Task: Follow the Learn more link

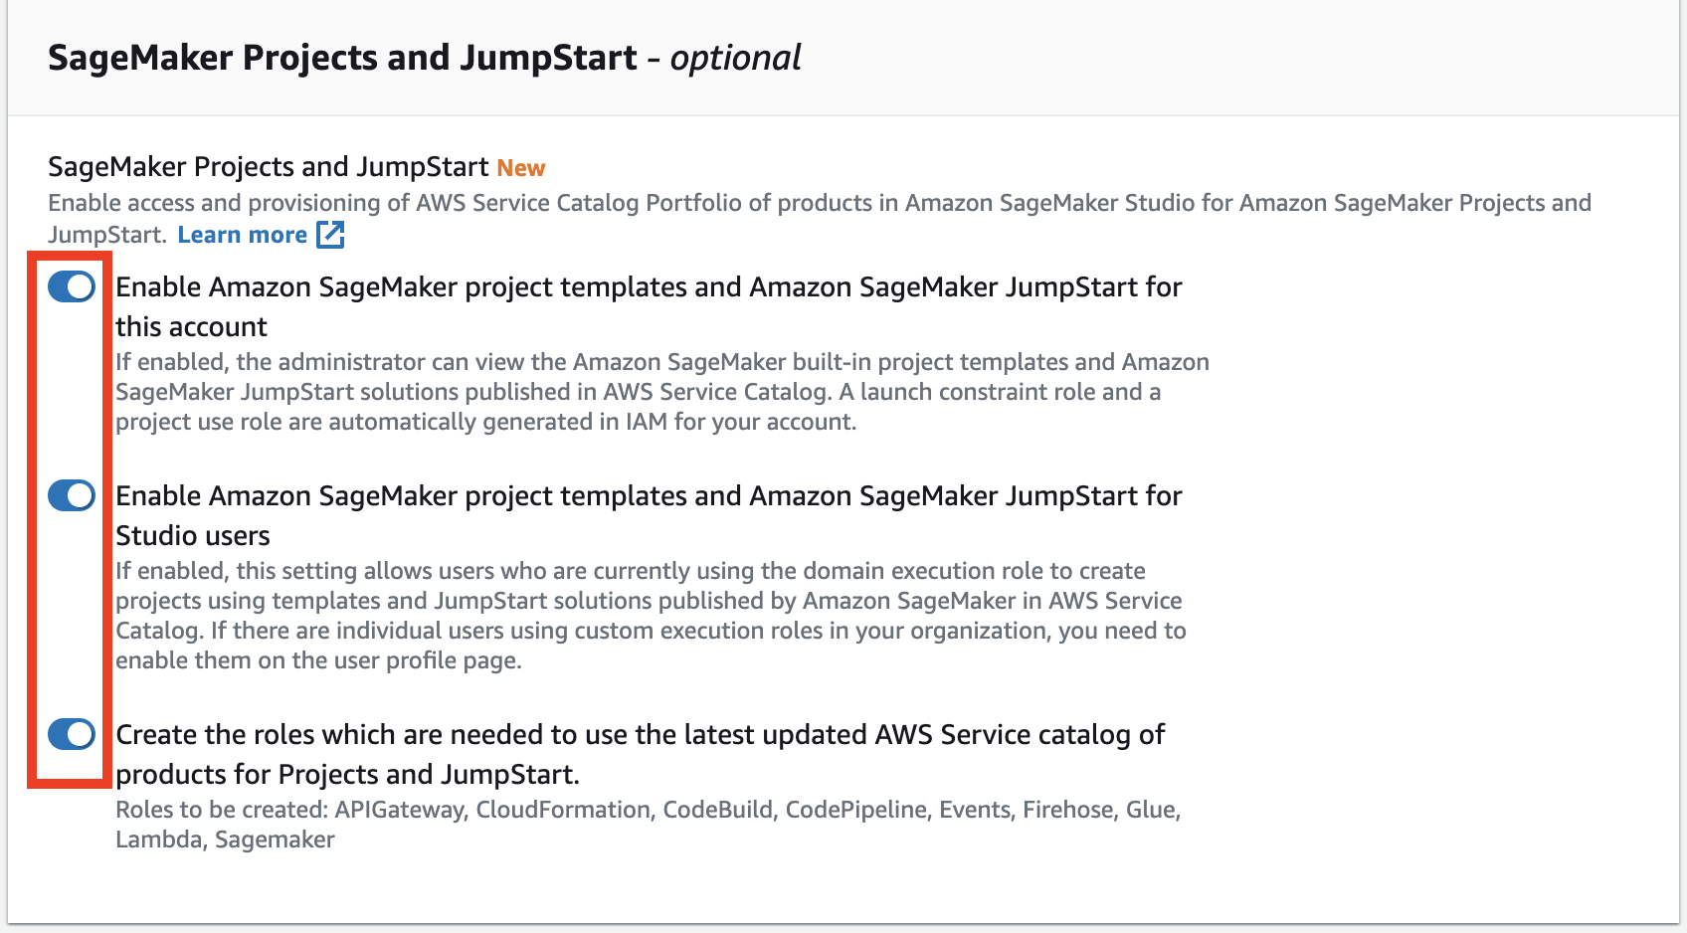Action: click(x=243, y=235)
